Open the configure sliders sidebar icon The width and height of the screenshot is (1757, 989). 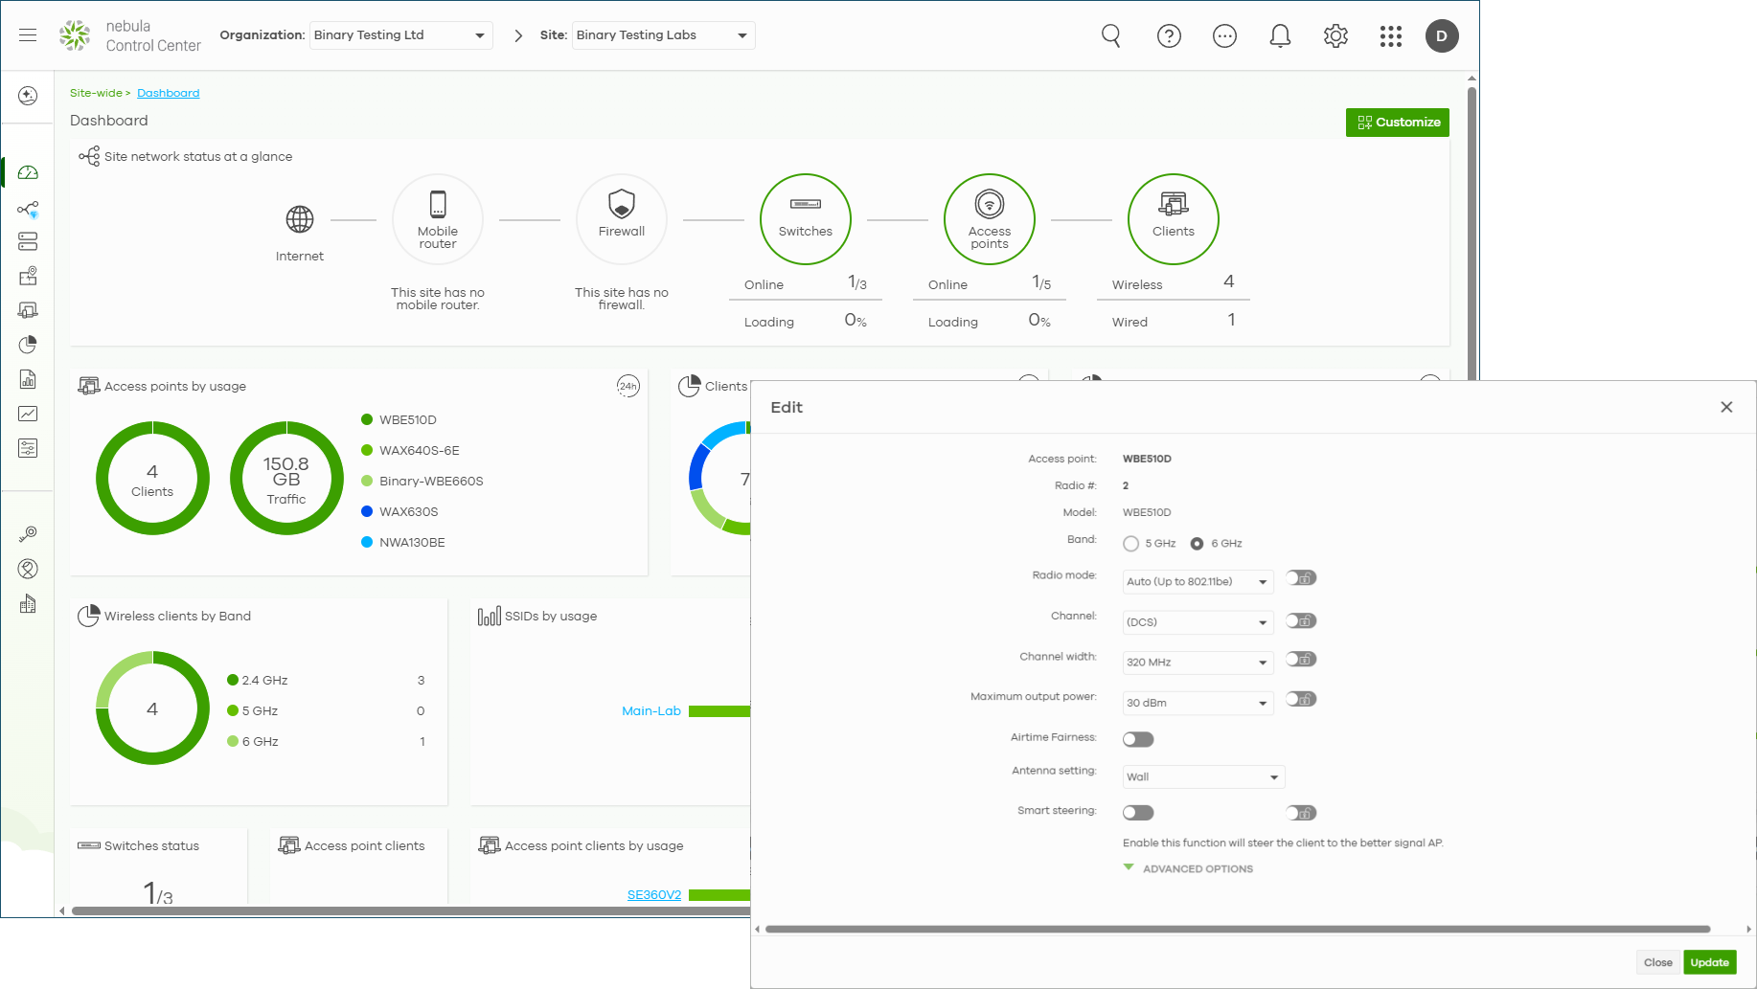point(28,448)
